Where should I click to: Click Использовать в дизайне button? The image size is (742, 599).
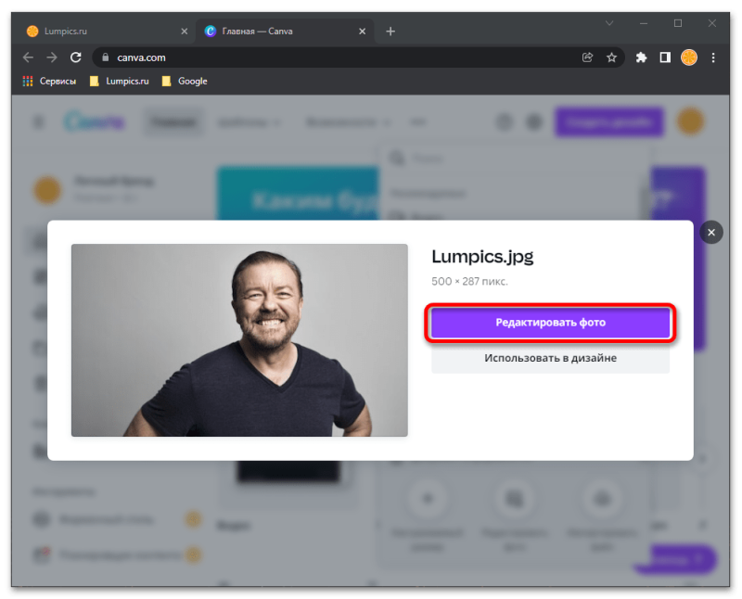[550, 358]
